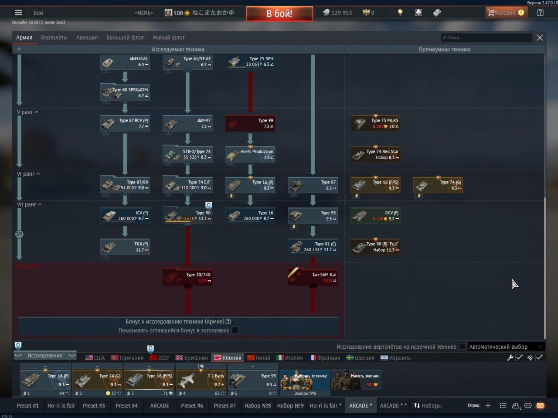Open the Бои game mode selector

click(x=38, y=13)
